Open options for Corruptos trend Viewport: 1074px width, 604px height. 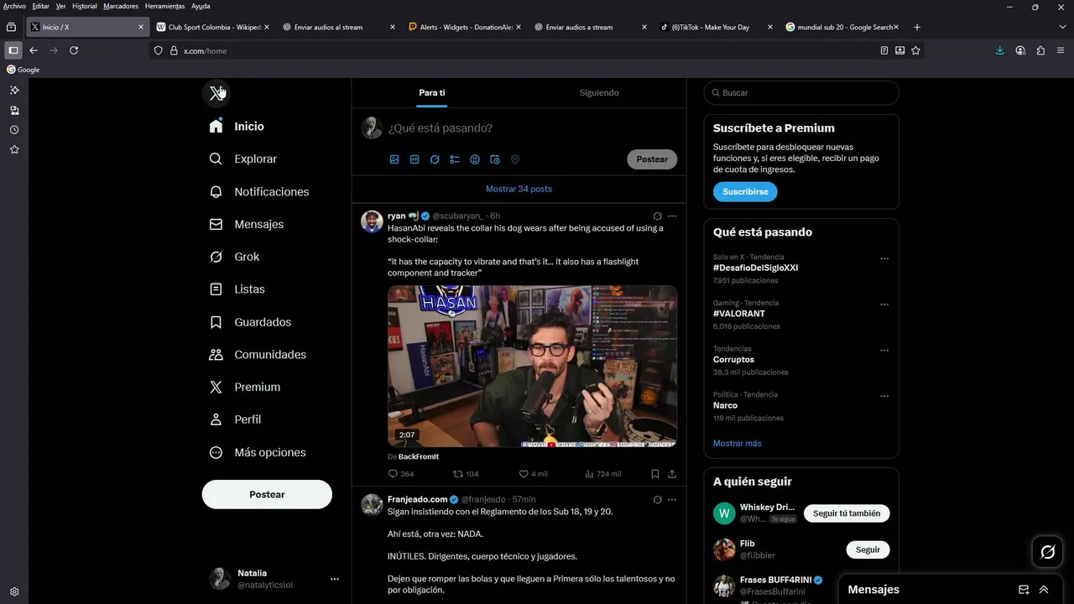point(884,350)
